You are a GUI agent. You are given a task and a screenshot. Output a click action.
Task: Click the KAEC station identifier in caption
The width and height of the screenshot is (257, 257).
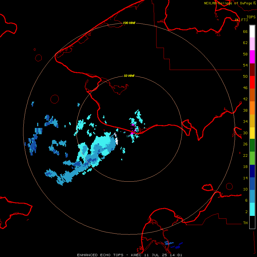click(136, 255)
